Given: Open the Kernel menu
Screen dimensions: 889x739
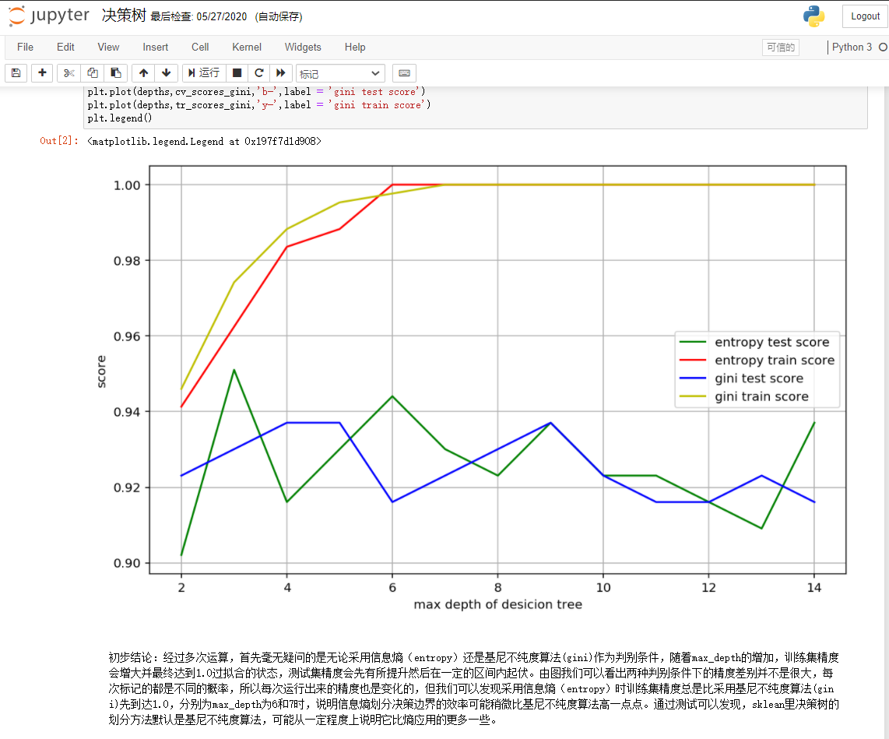Looking at the screenshot, I should tap(247, 47).
